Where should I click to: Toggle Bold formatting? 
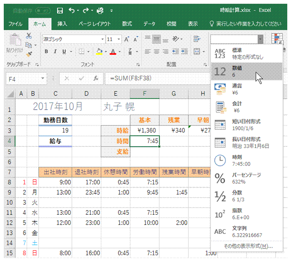(x=46, y=52)
